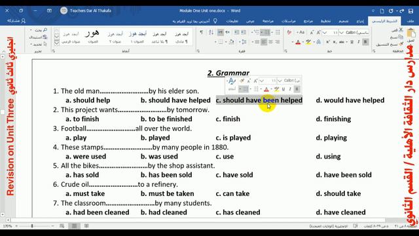Click the ribbon Clear Formatting eraser icon

(x=289, y=32)
